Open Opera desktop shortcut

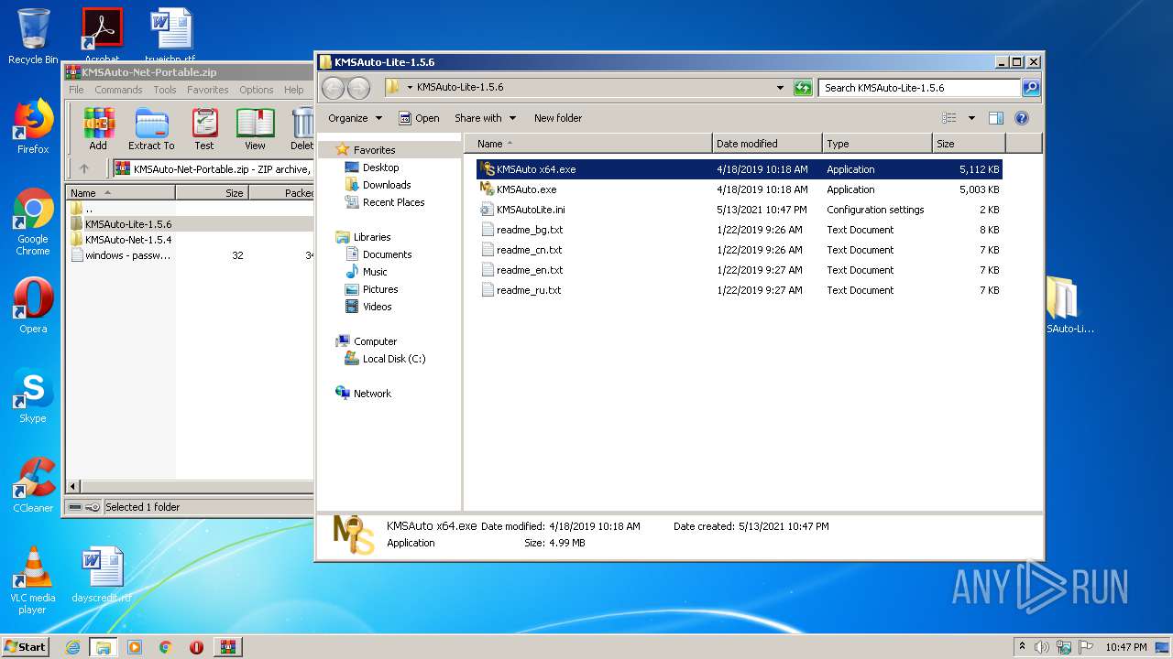pyautogui.click(x=33, y=306)
